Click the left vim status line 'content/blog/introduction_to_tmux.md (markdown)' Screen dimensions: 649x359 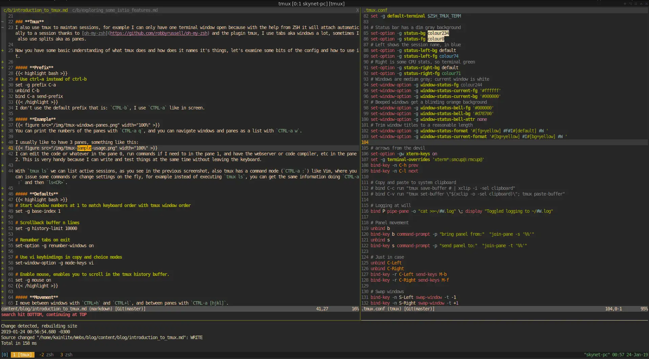pos(57,309)
